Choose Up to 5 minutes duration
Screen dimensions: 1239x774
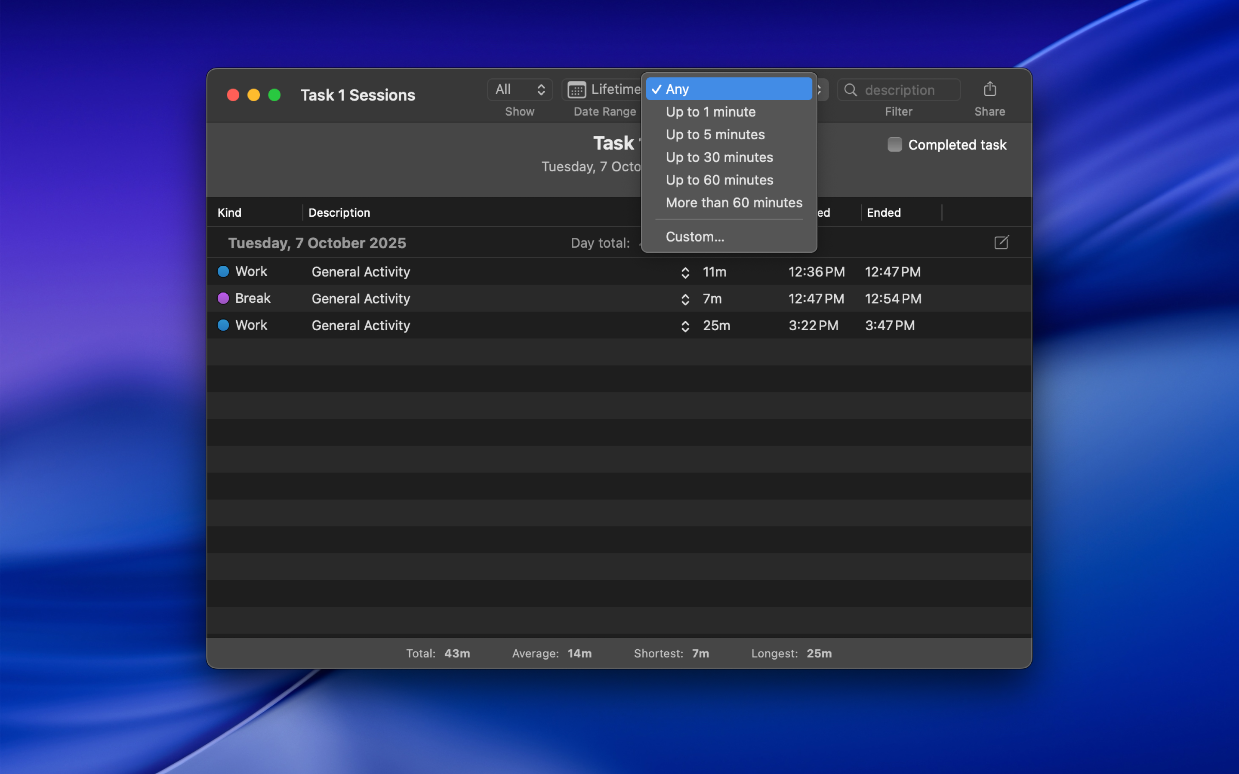tap(715, 135)
